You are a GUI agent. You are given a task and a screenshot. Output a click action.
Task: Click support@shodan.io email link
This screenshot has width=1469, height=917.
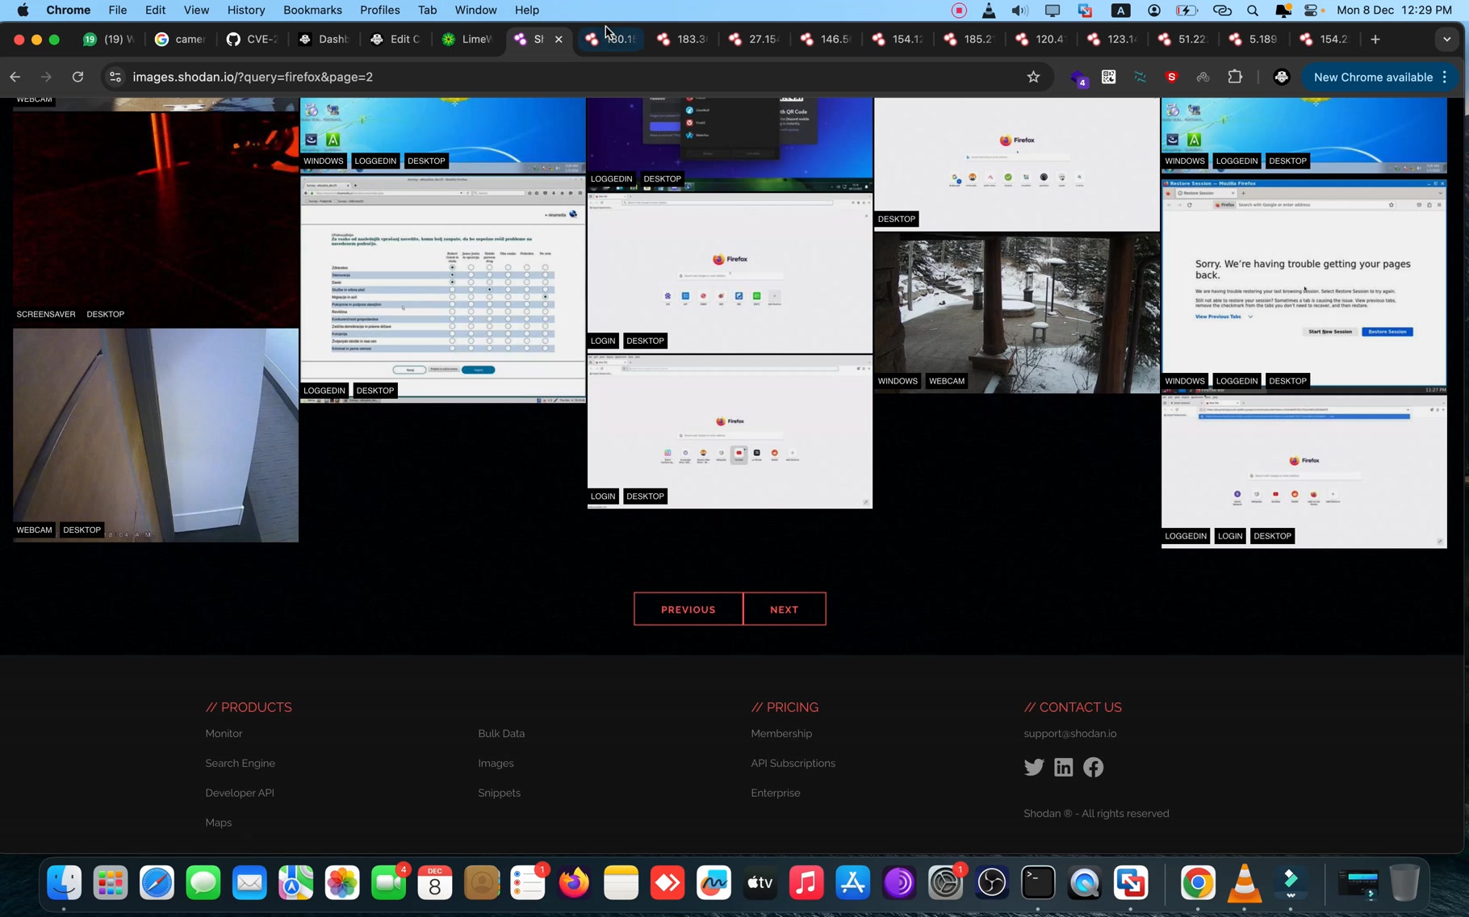(1070, 734)
